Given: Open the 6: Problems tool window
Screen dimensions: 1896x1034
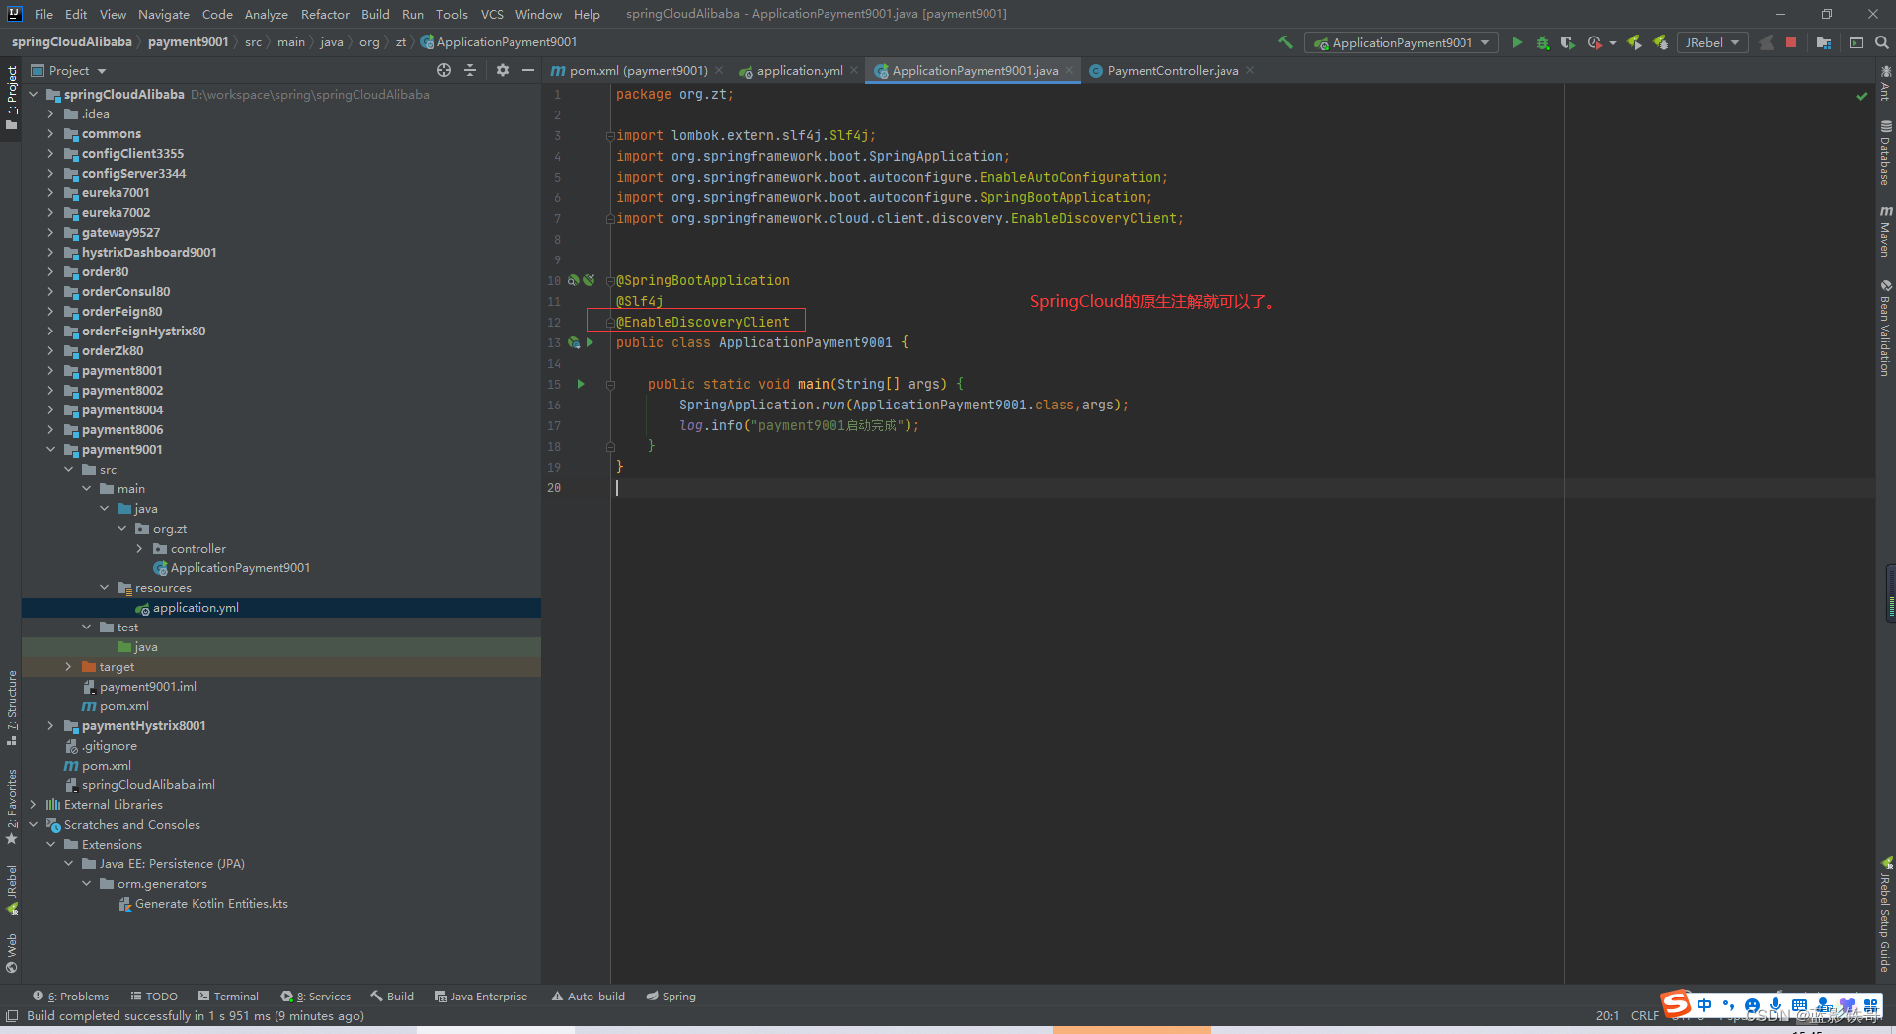Looking at the screenshot, I should point(71,997).
